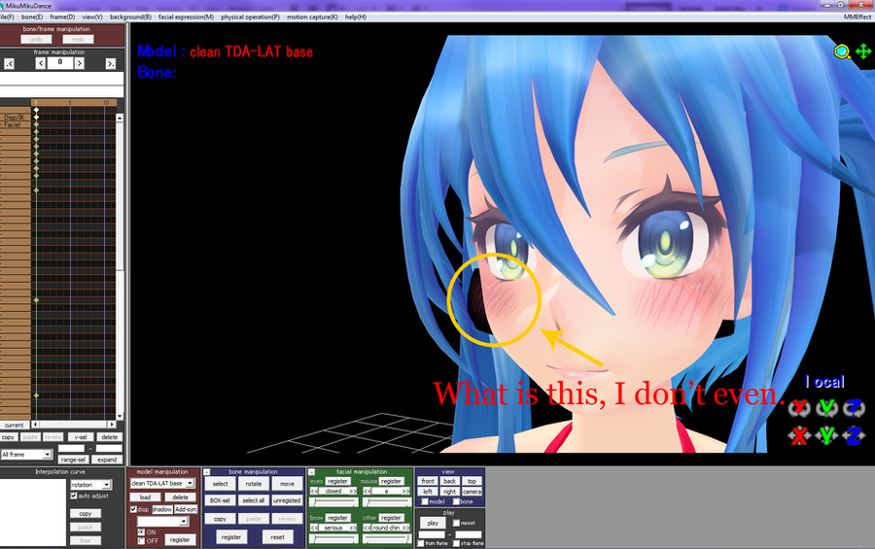Enable the view bone checkbox

pyautogui.click(x=456, y=501)
